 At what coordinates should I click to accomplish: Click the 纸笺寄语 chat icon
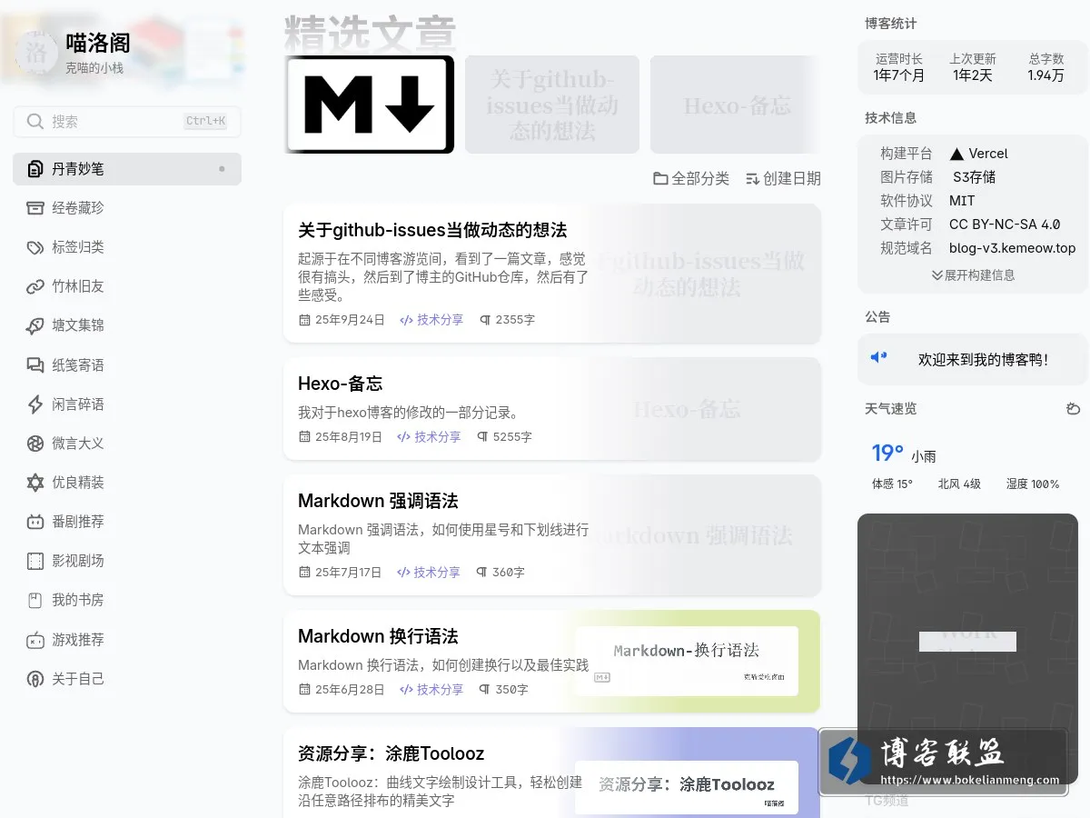point(35,365)
